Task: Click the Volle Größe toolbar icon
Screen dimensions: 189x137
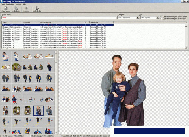Action: (37, 9)
